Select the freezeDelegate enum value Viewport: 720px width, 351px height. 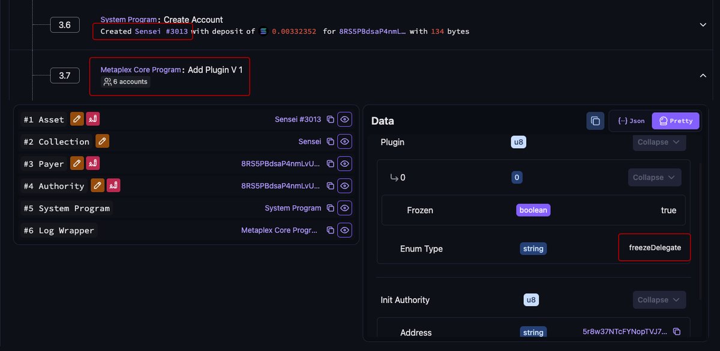pyautogui.click(x=655, y=247)
